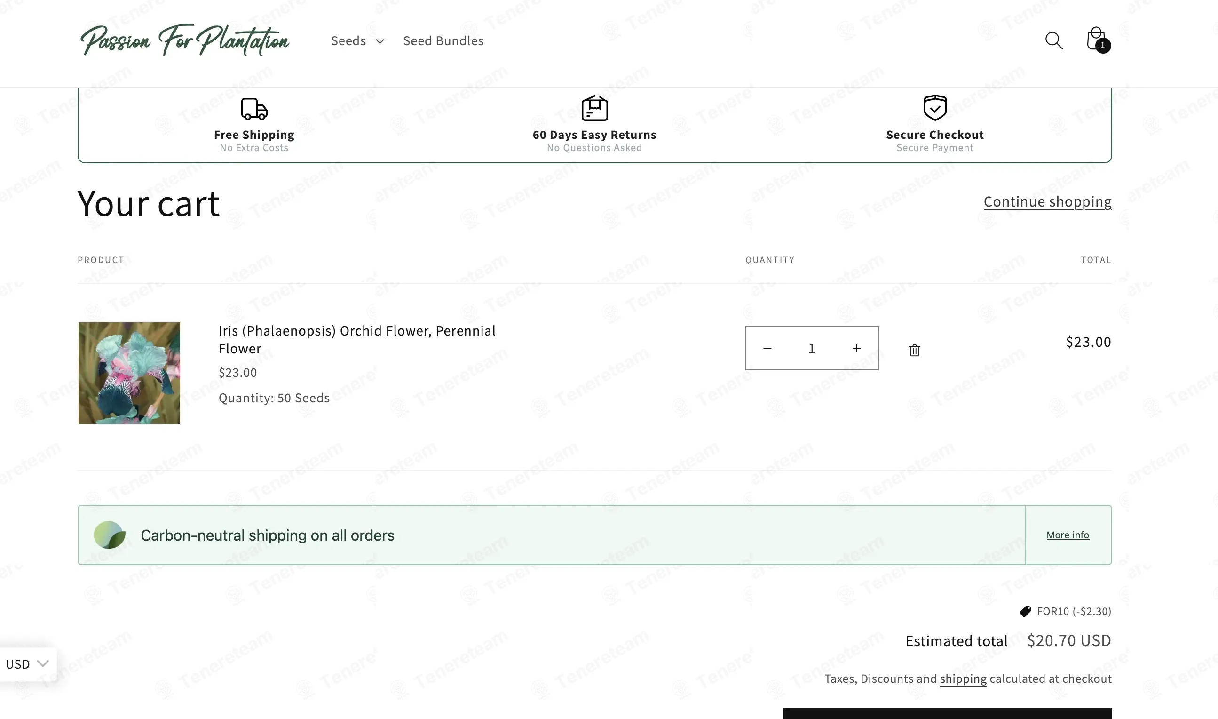Click the TOTAL column header
The image size is (1218, 719).
coord(1096,260)
